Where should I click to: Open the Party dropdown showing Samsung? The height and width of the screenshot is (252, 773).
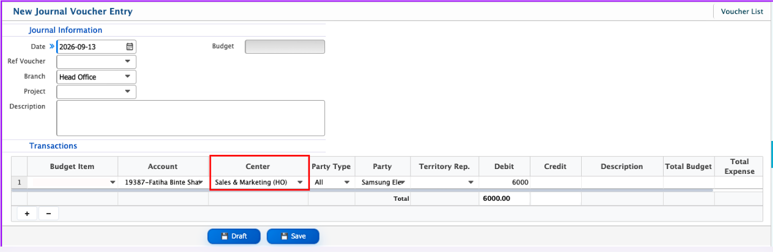403,182
